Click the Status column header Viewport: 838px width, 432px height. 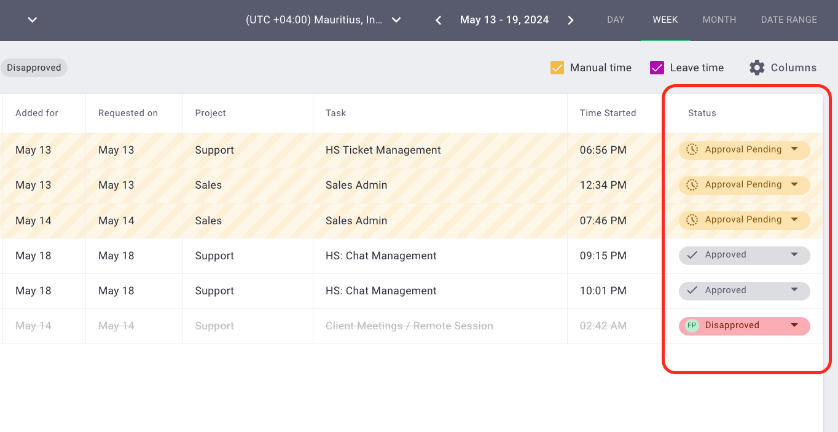click(x=702, y=113)
